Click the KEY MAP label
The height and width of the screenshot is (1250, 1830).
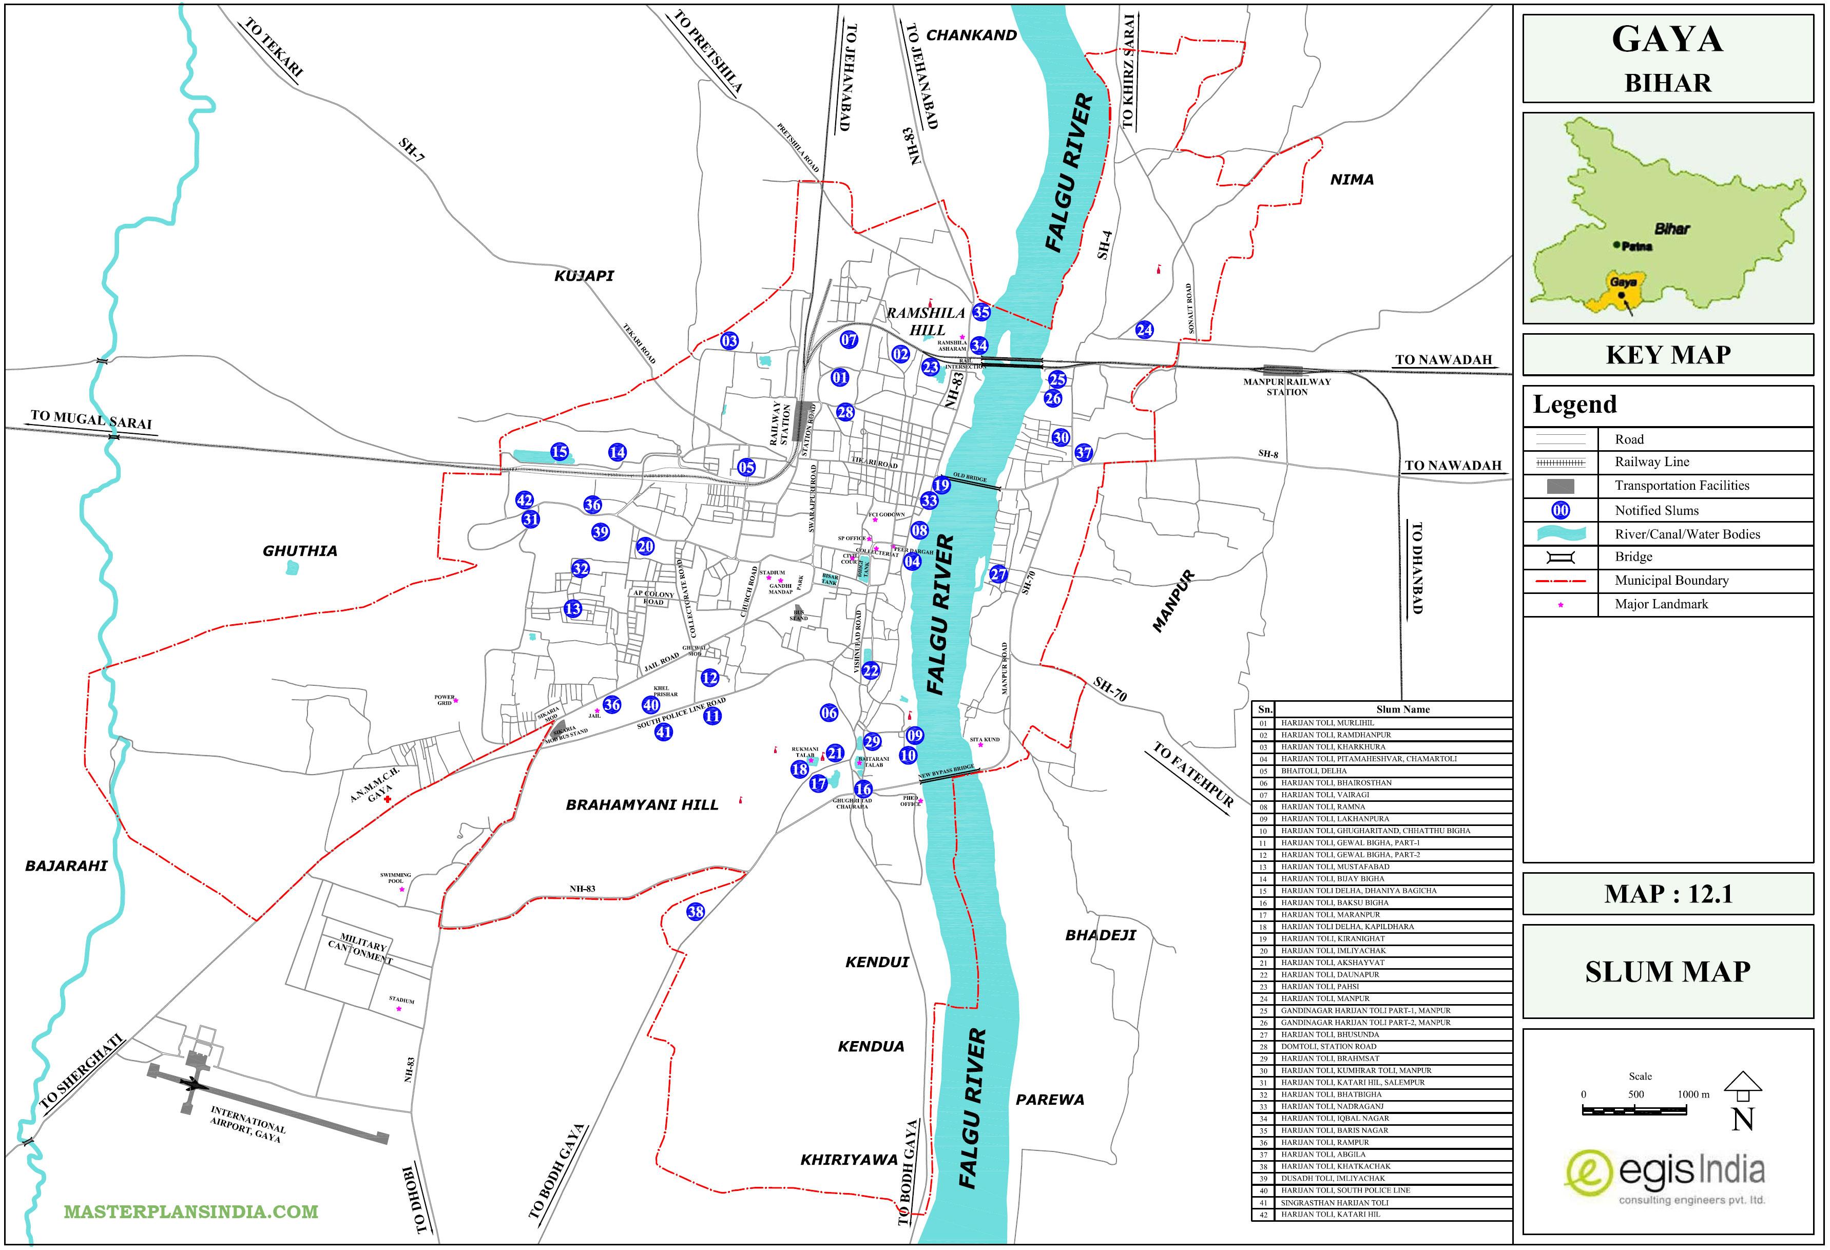click(1668, 355)
